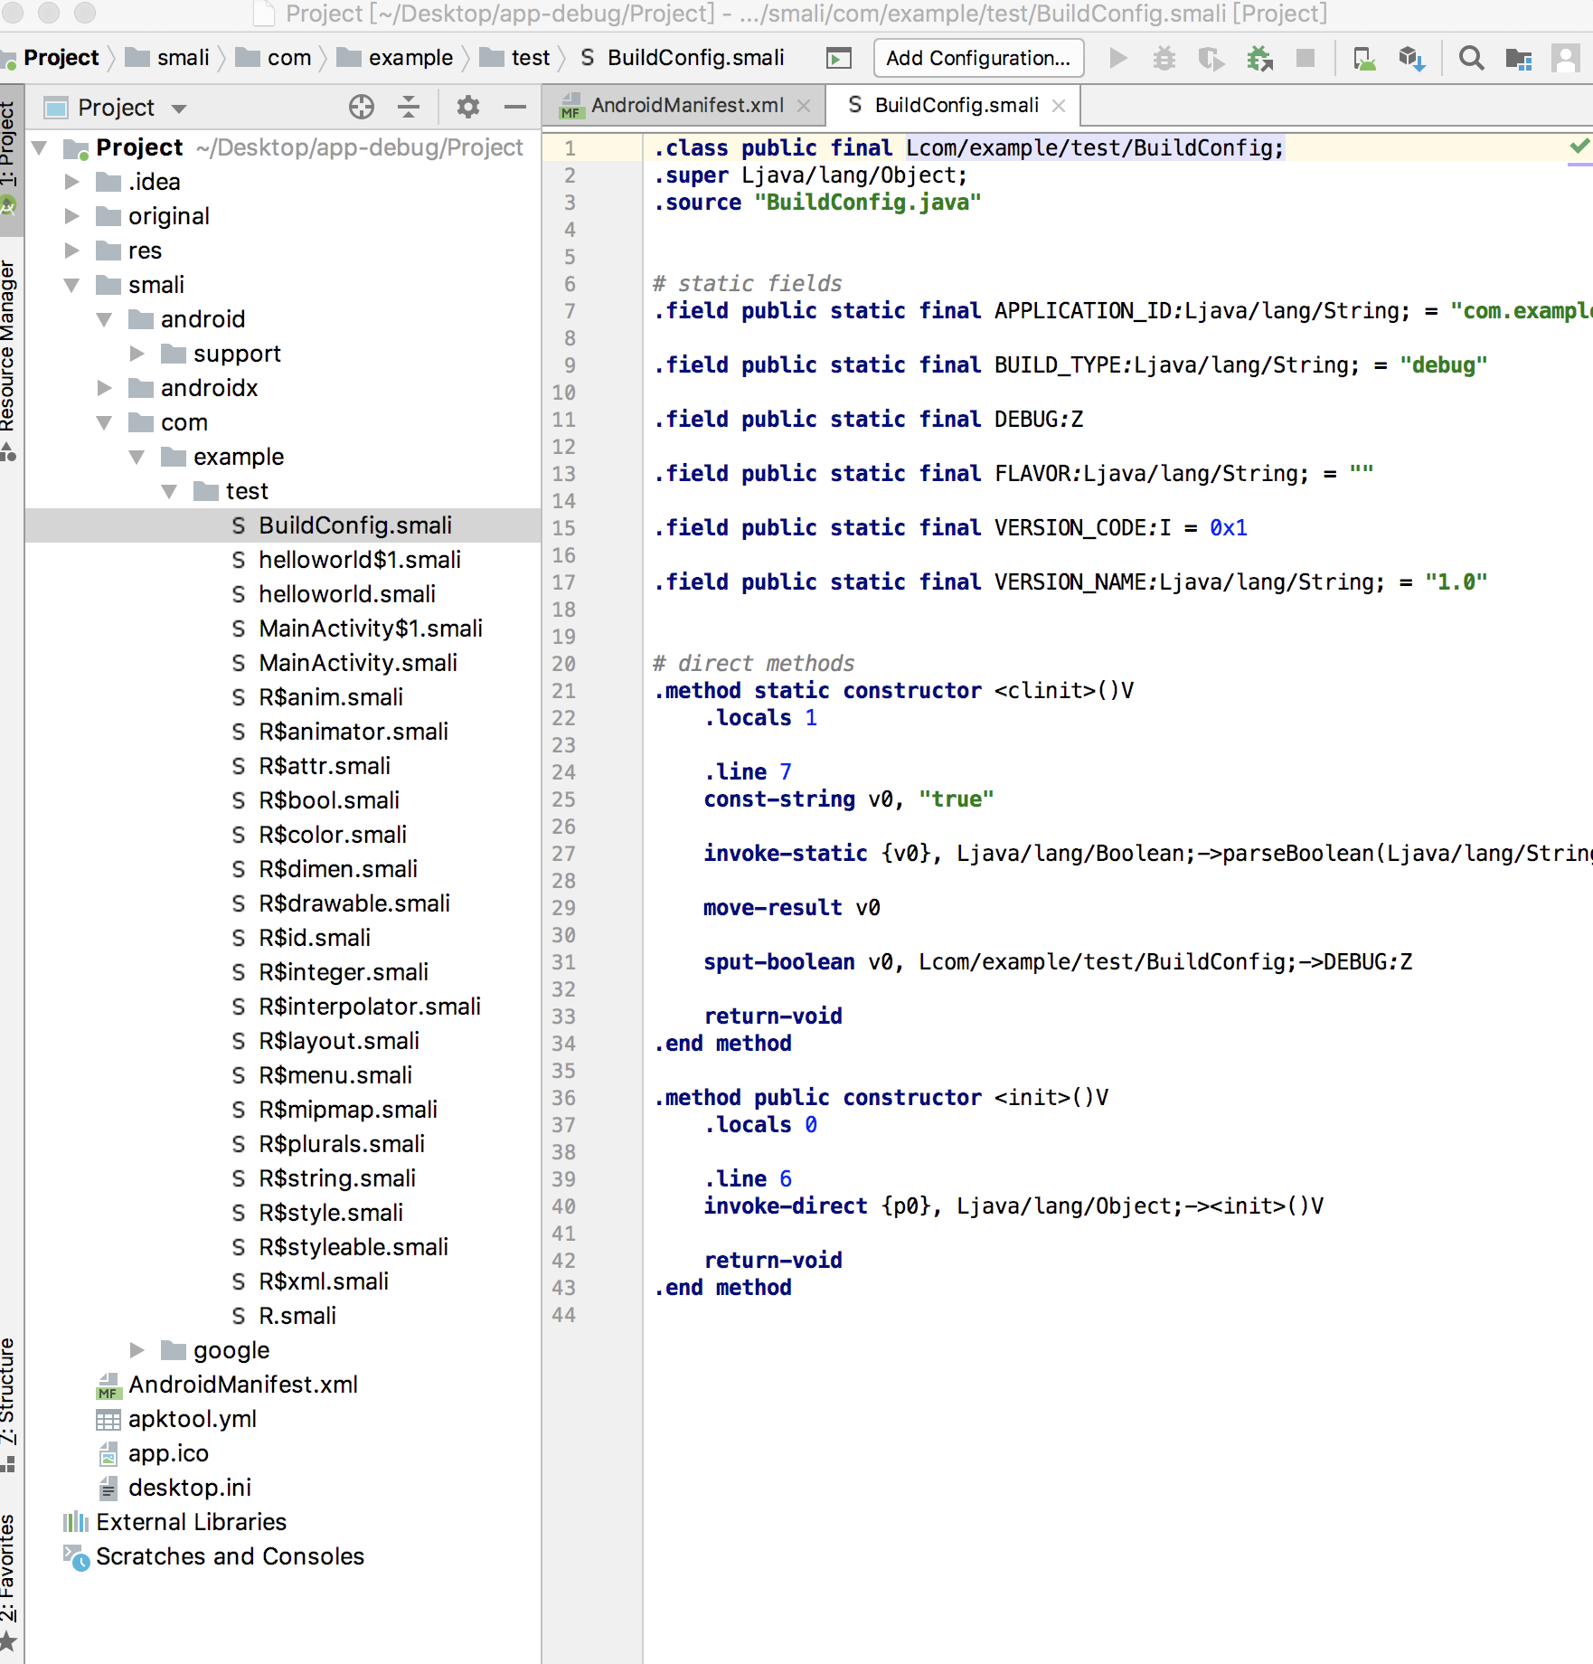1593x1664 pixels.
Task: Open the SDK Manager download icon
Action: (1411, 57)
